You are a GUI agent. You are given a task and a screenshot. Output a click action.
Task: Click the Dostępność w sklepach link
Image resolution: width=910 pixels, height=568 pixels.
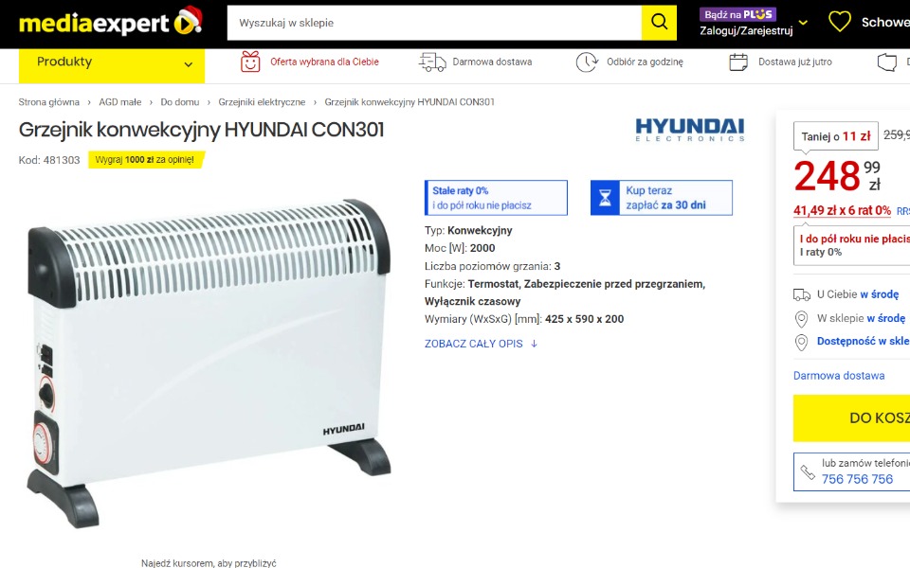coord(863,342)
